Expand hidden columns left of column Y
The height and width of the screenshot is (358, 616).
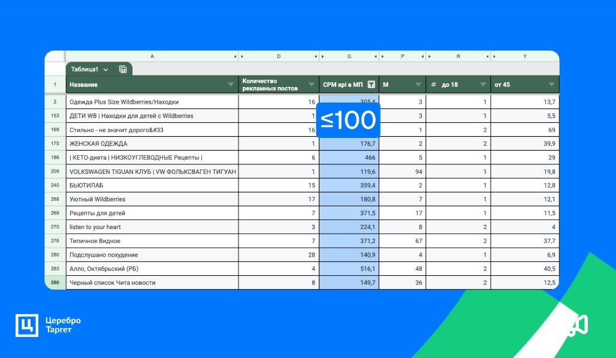(x=494, y=56)
